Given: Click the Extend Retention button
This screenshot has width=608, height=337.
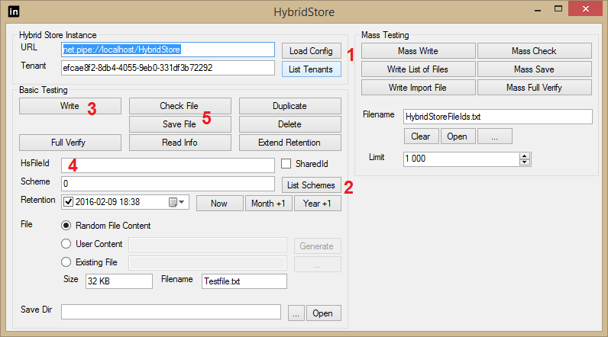Looking at the screenshot, I should coord(290,143).
